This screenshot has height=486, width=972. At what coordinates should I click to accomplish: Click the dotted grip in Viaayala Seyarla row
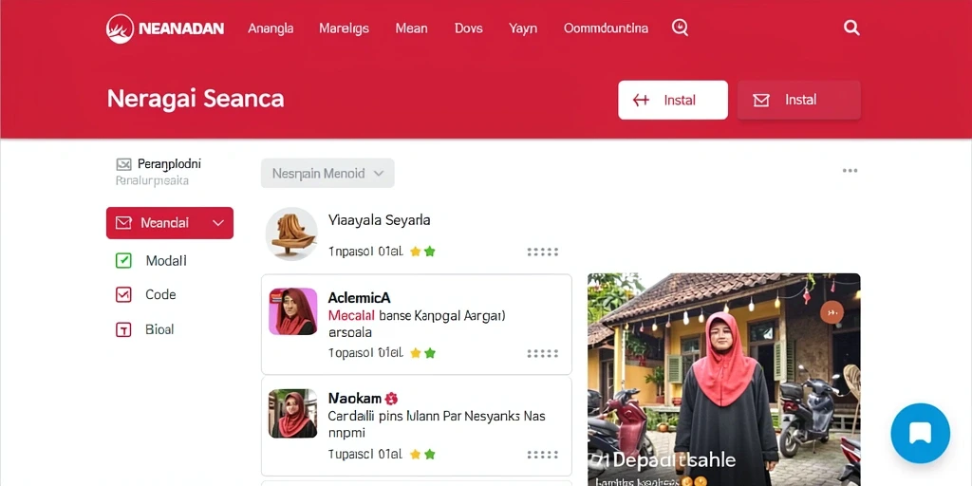[542, 252]
